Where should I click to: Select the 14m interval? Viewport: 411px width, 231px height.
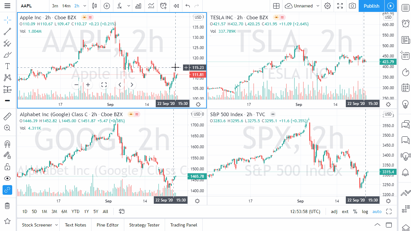66,6
